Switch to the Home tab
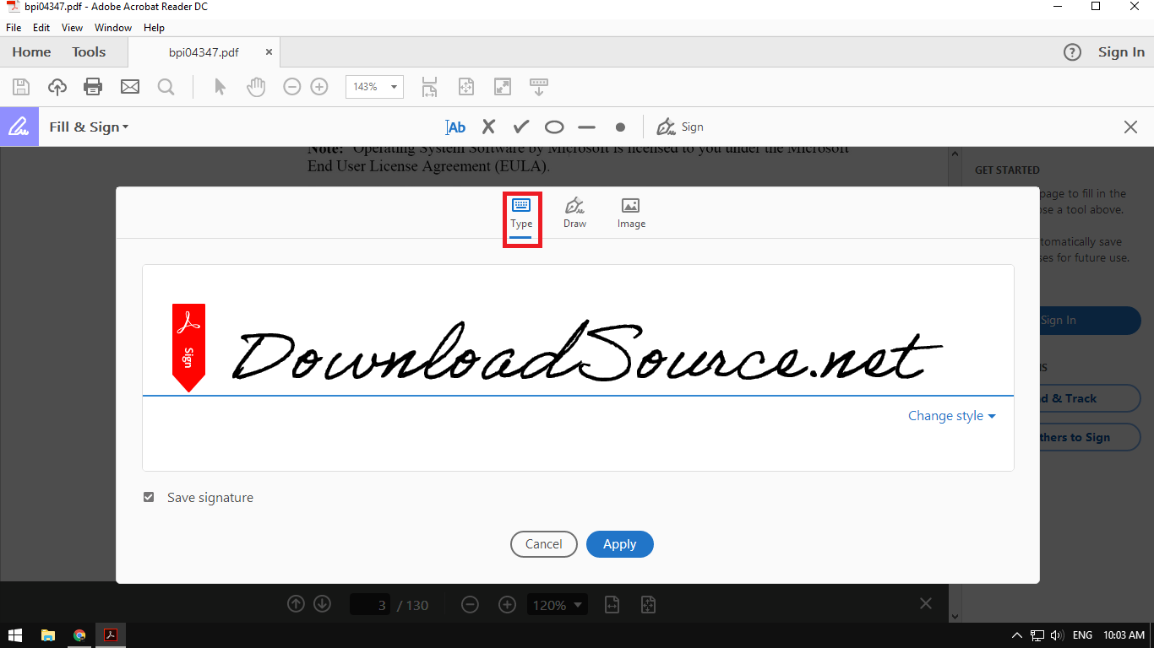1154x648 pixels. pos(31,52)
